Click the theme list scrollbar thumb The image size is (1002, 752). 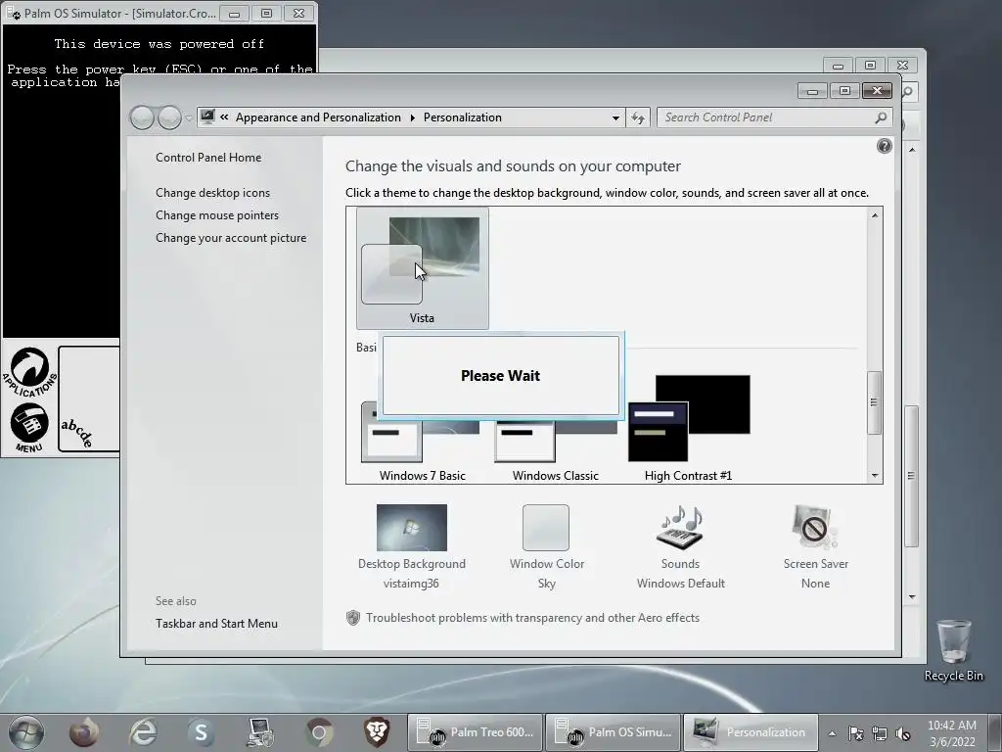(874, 402)
